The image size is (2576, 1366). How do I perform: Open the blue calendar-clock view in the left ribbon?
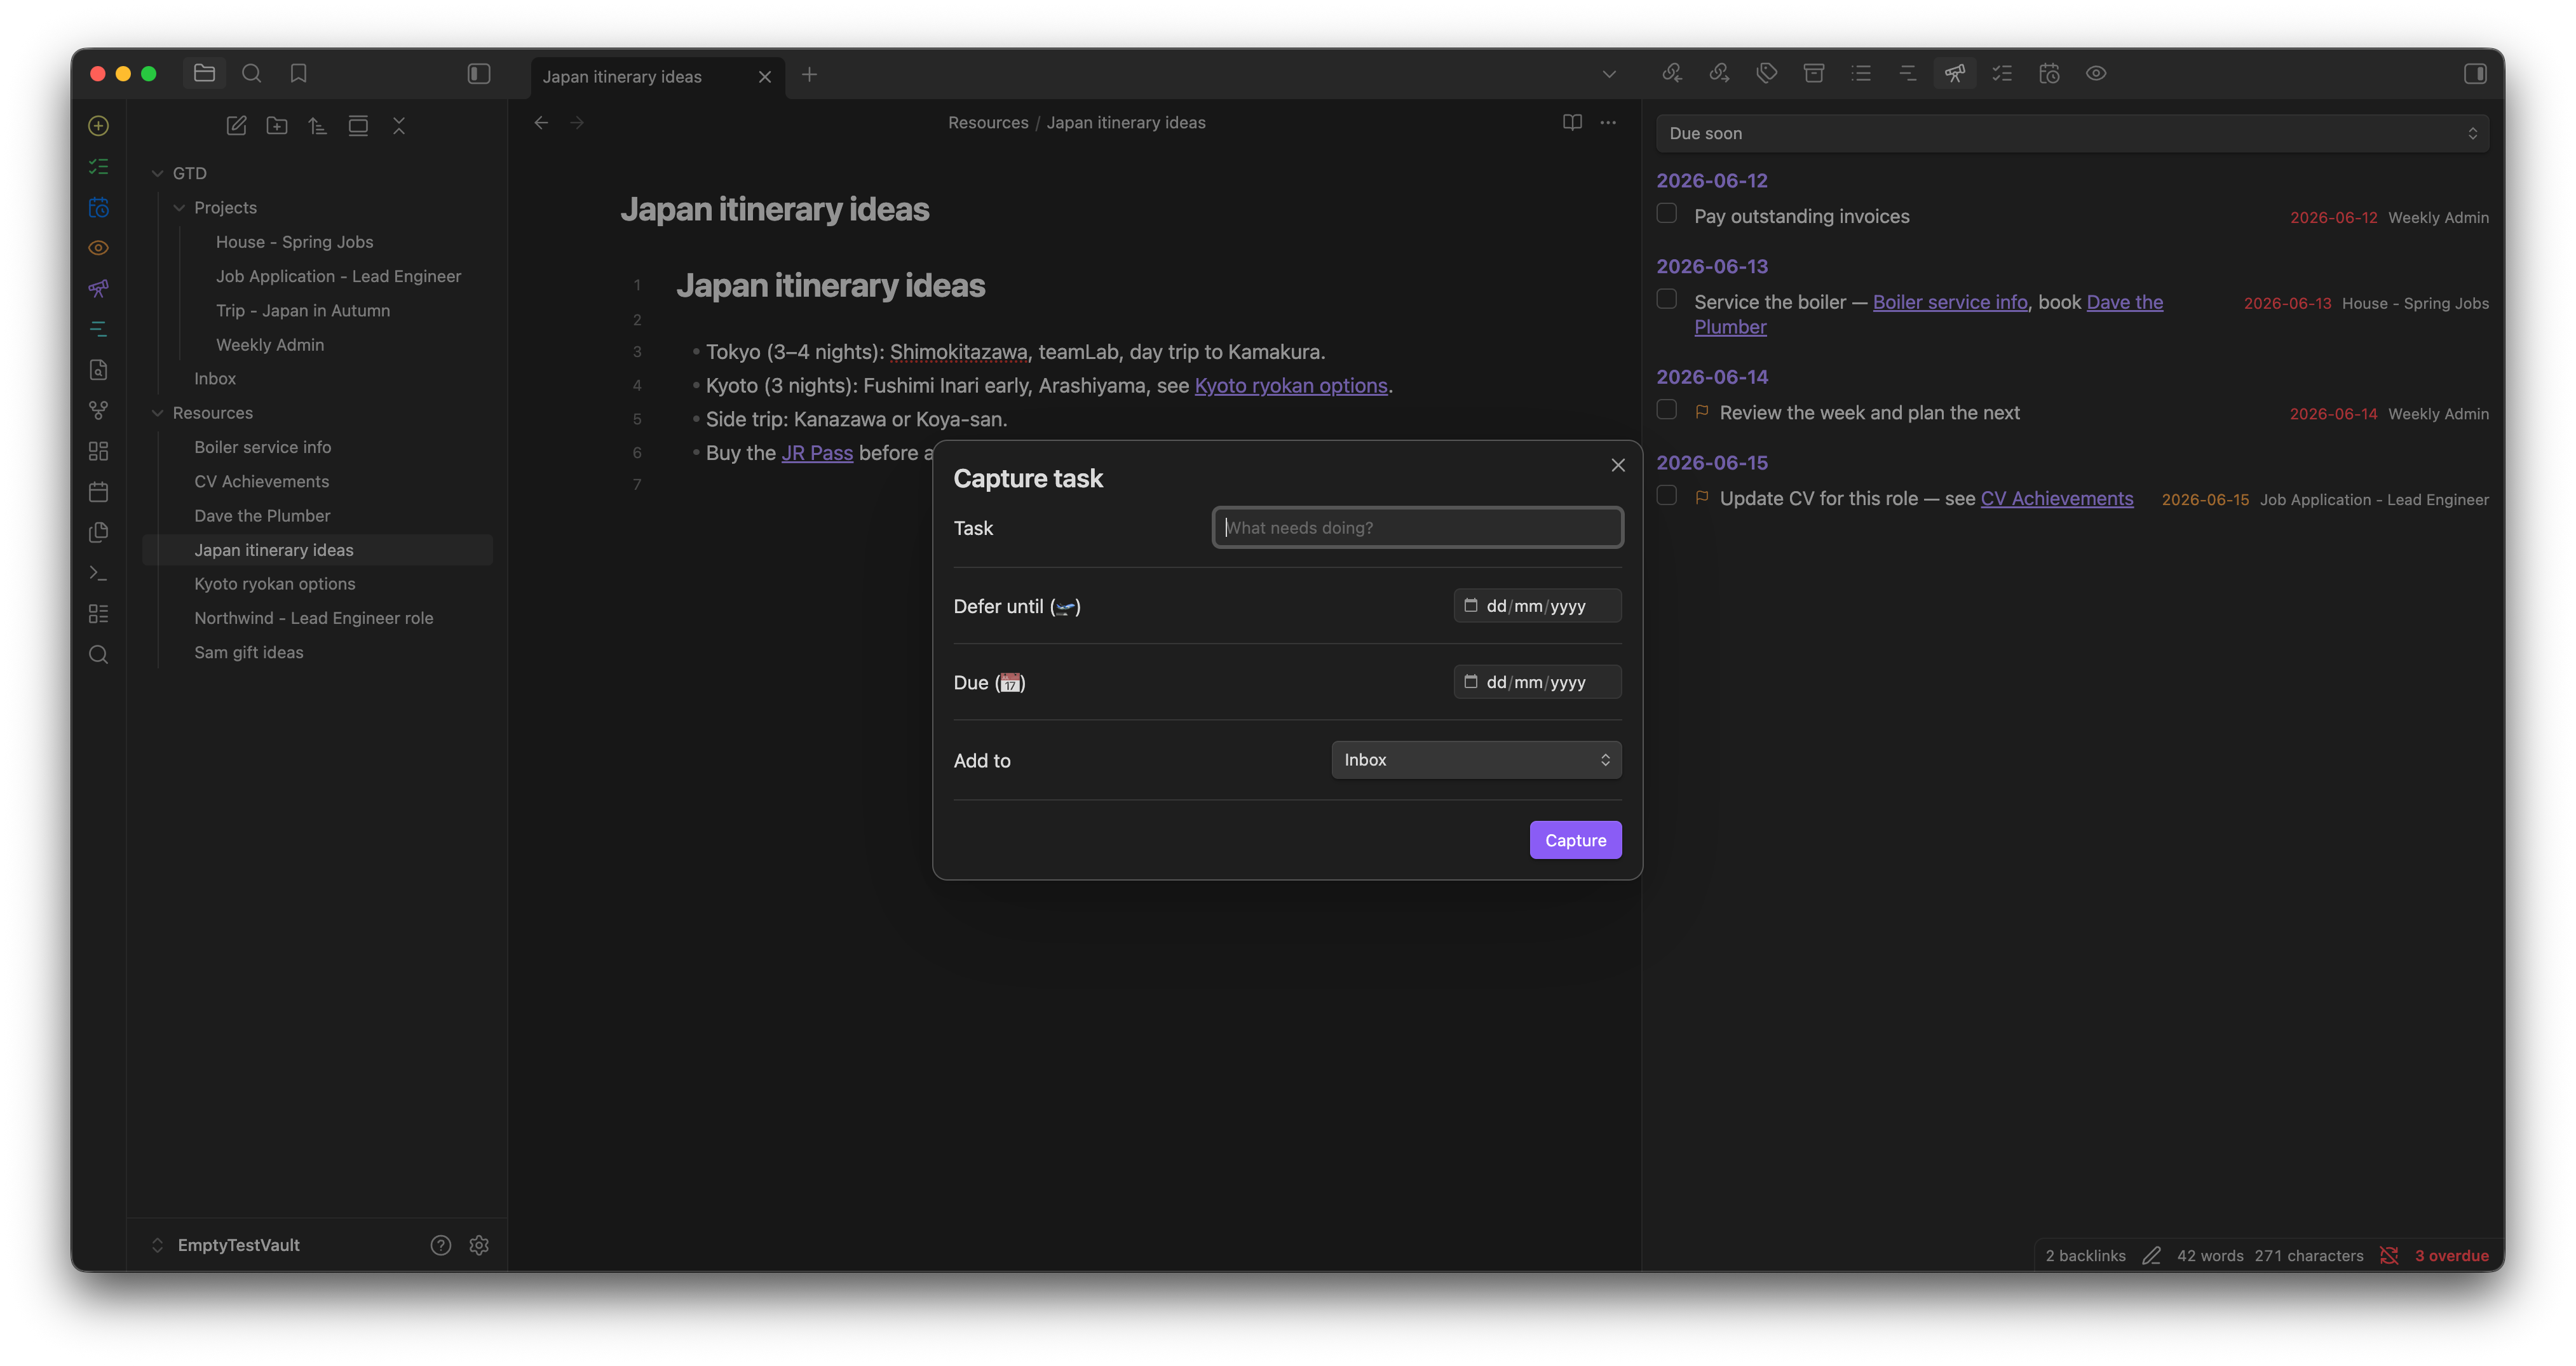[x=98, y=207]
